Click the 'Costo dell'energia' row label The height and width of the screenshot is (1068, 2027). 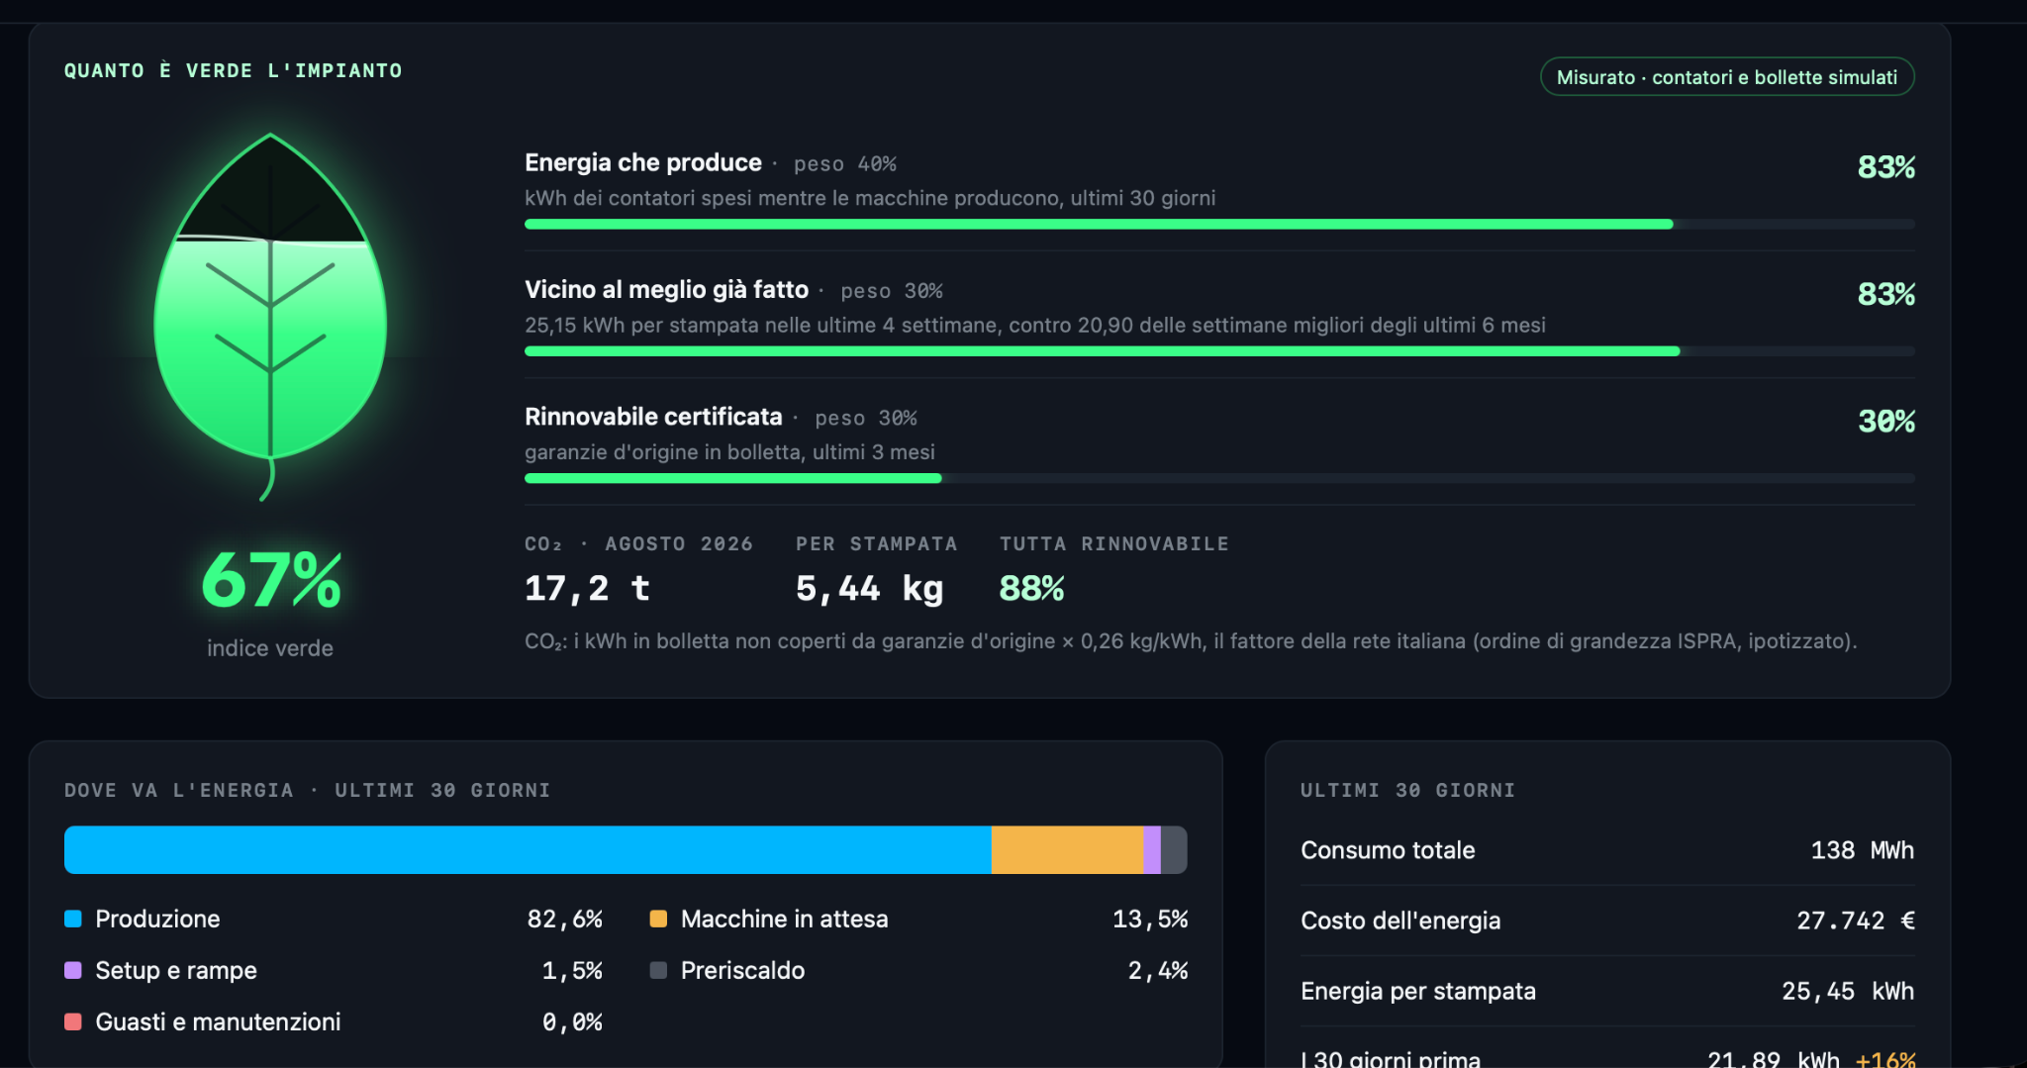[1400, 921]
